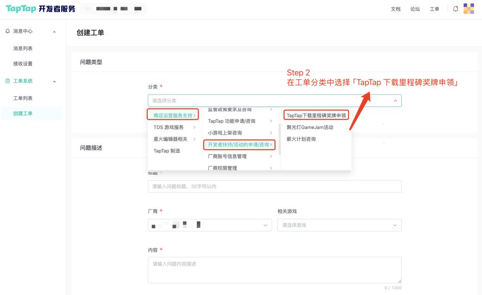Click the 0 / 1000 character counter
Screen dimensions: 482x295
[393, 287]
